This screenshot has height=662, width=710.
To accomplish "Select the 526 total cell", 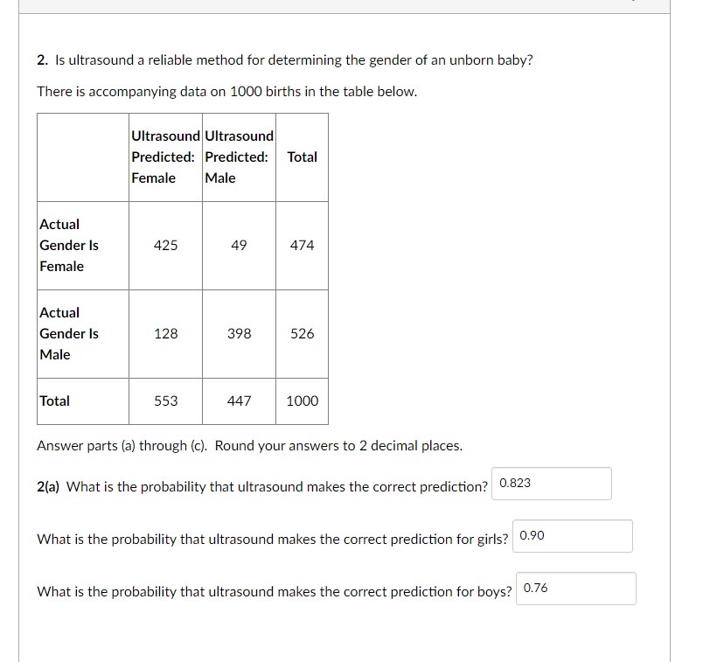I will point(302,333).
